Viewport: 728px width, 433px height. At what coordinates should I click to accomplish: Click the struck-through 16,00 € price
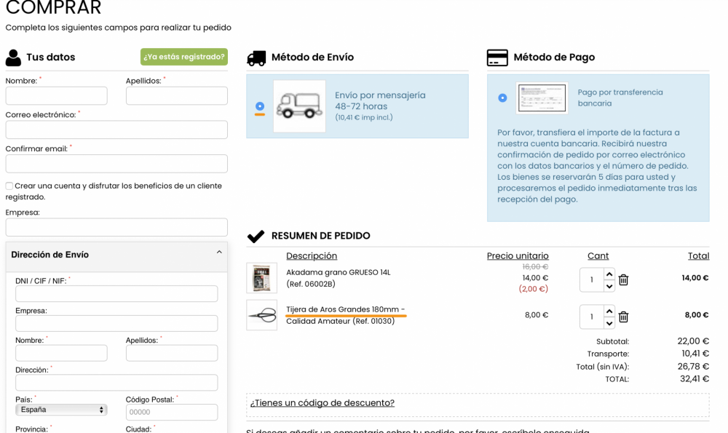(x=535, y=267)
